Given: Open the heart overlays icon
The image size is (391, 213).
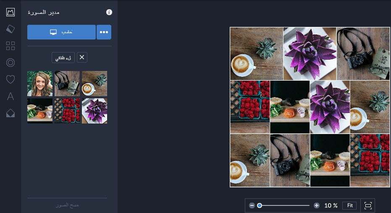Looking at the screenshot, I should click(10, 79).
